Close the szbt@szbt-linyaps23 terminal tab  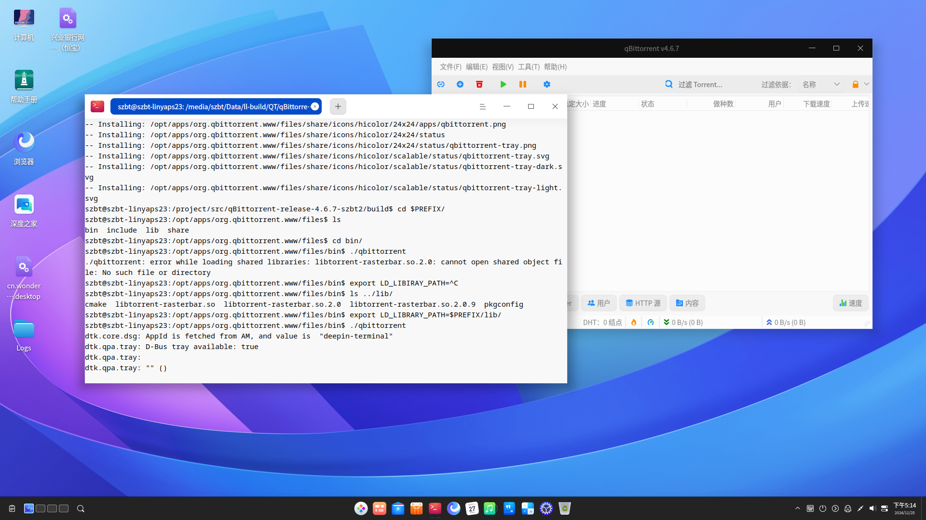click(x=315, y=106)
